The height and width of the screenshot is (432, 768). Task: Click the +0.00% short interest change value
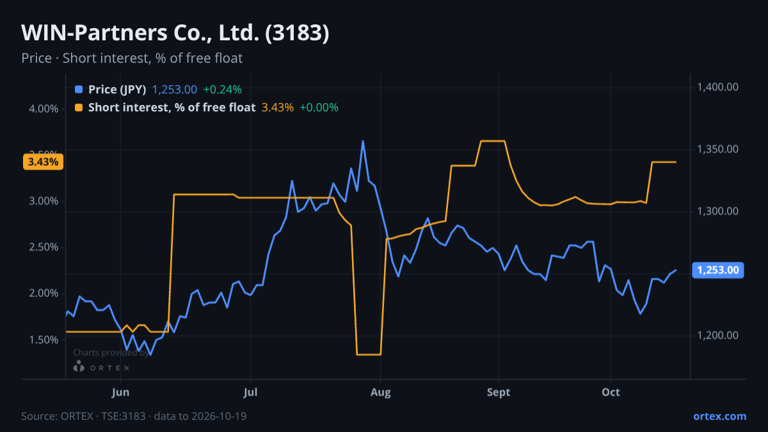pos(319,108)
